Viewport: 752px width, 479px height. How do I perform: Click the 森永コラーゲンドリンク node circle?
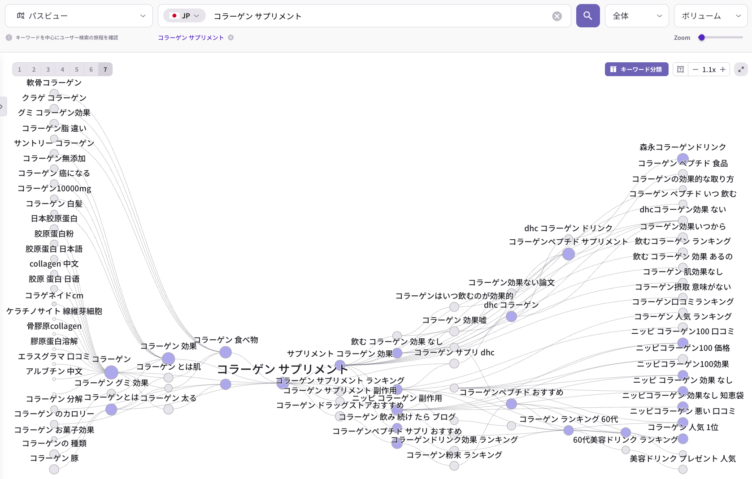pos(683,159)
